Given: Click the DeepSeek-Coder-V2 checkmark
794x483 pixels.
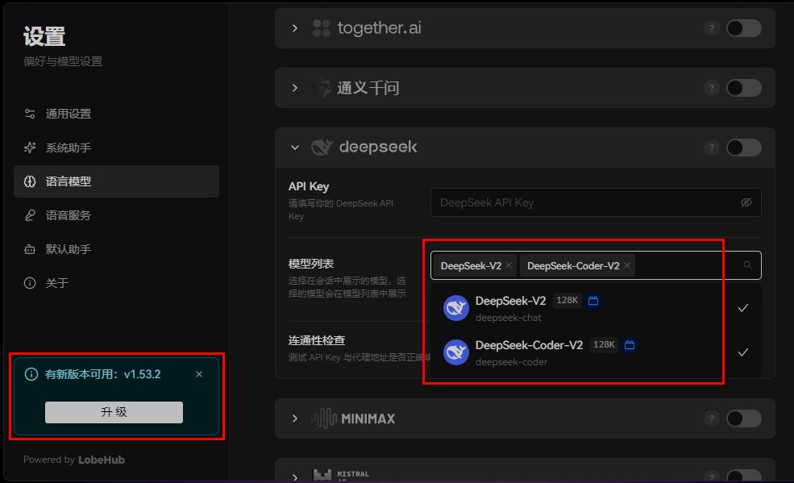Looking at the screenshot, I should [743, 352].
